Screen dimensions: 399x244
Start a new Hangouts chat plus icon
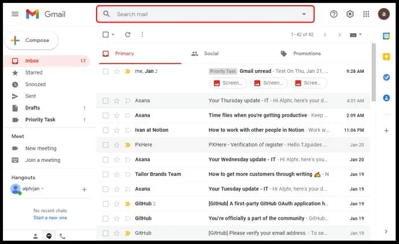(84, 189)
